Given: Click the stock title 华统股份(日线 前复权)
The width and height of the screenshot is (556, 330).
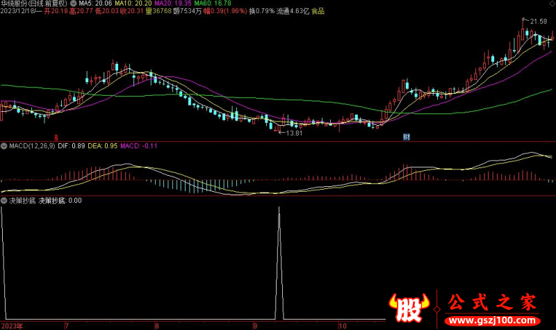Looking at the screenshot, I should tap(34, 3).
